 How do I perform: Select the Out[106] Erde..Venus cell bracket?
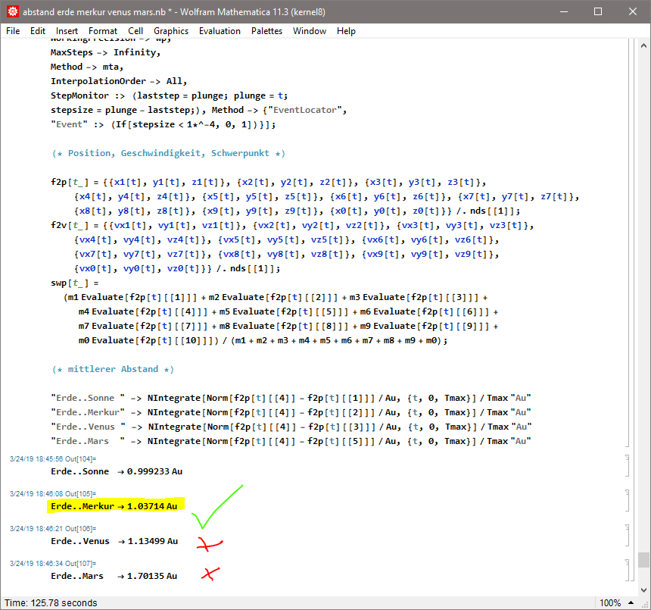pos(628,535)
